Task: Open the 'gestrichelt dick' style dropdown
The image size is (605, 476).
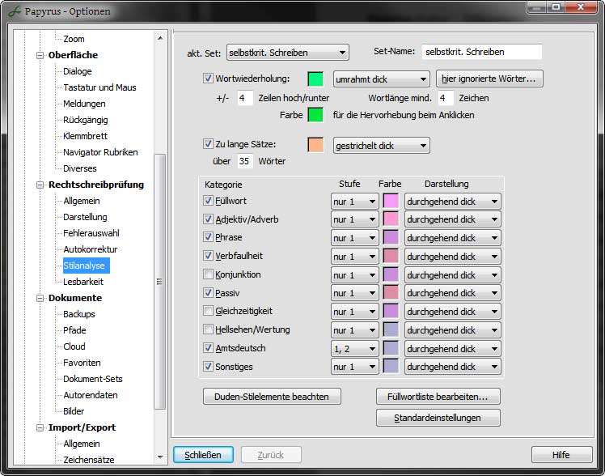Action: [382, 146]
